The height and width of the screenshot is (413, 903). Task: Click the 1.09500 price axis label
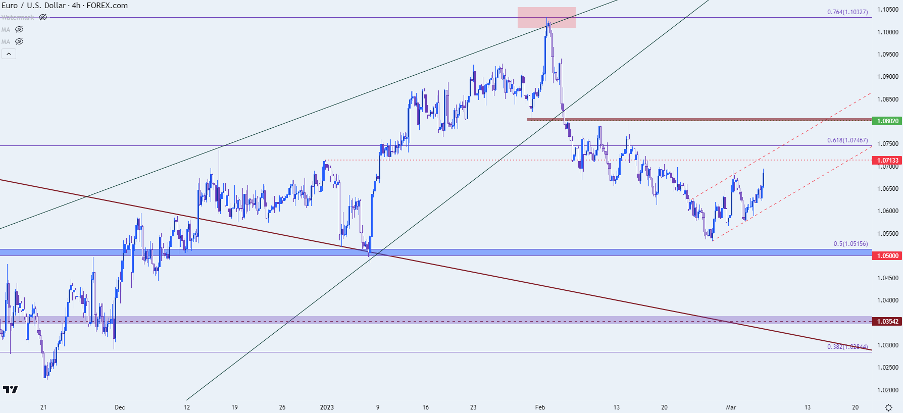point(888,55)
